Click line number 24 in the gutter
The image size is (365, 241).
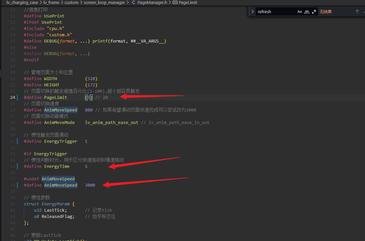coord(13,98)
